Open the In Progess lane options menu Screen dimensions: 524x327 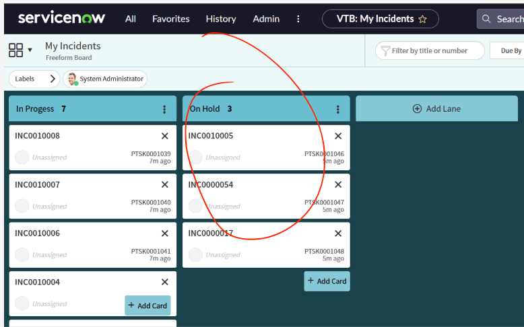(x=164, y=109)
